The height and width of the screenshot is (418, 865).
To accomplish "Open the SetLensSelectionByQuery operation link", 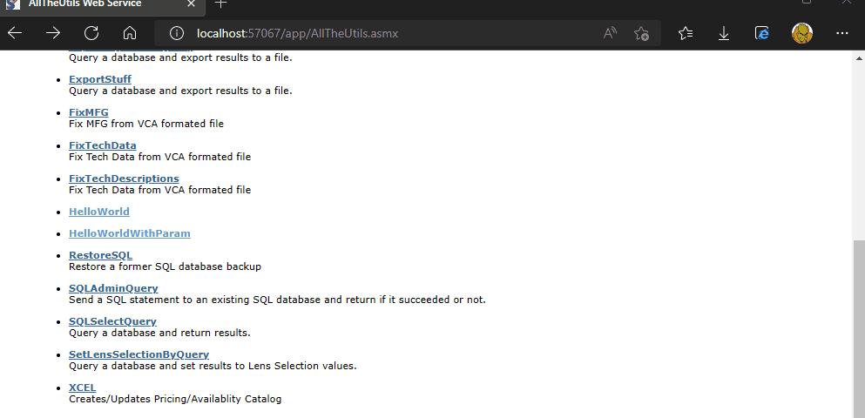I will pos(139,354).
